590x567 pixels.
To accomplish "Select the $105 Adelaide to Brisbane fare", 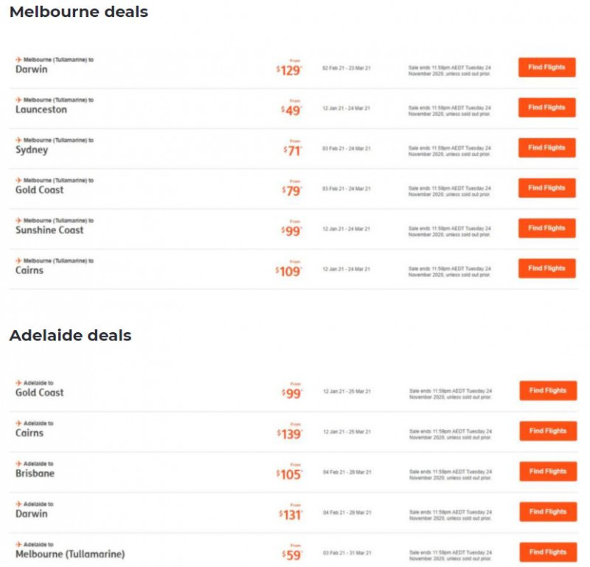I will (289, 474).
